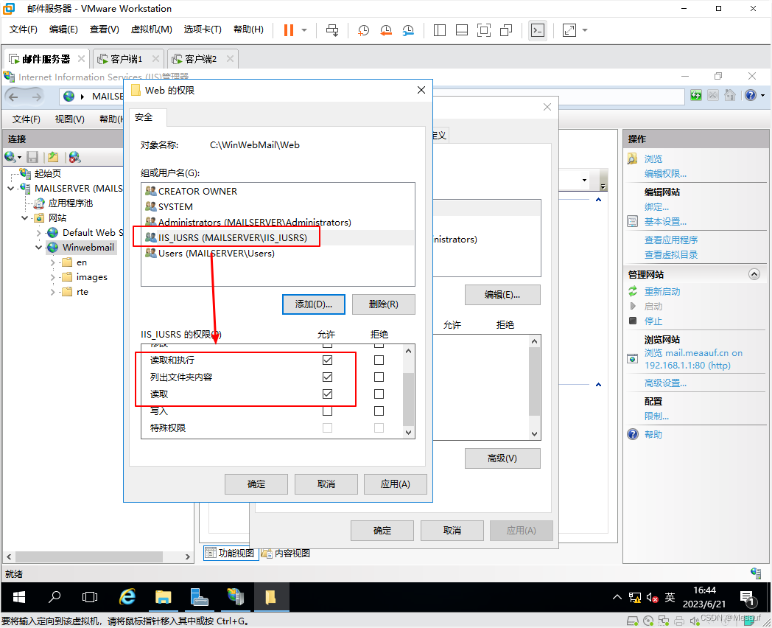This screenshot has height=628, width=772.
Task: Click IIS help question mark icon
Action: [751, 95]
